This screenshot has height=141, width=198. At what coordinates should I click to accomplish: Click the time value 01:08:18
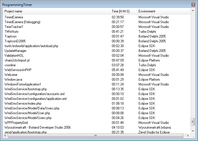(118, 103)
